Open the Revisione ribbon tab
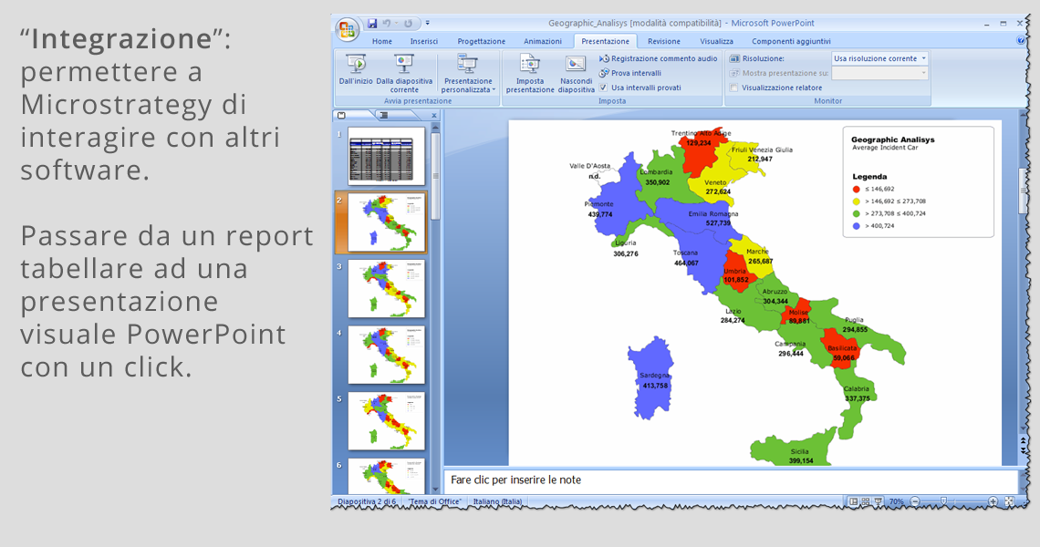Screen dimensions: 1040x547 (x=663, y=41)
